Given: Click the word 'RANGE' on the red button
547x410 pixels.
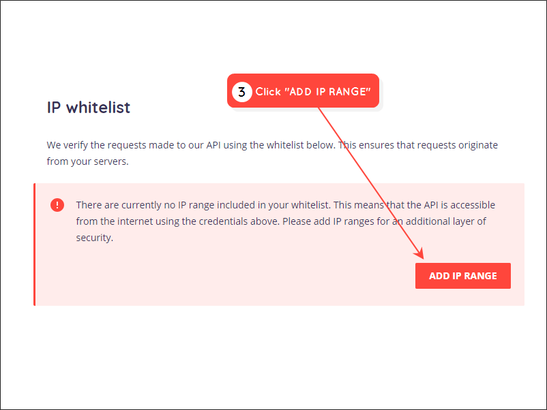Looking at the screenshot, I should tap(480, 276).
